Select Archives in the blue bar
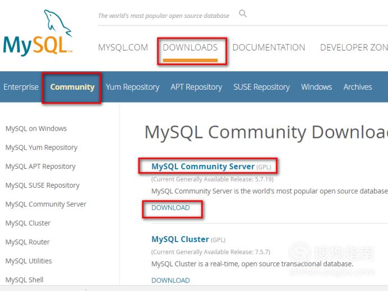Viewport: 388px width, 291px height. tap(358, 87)
